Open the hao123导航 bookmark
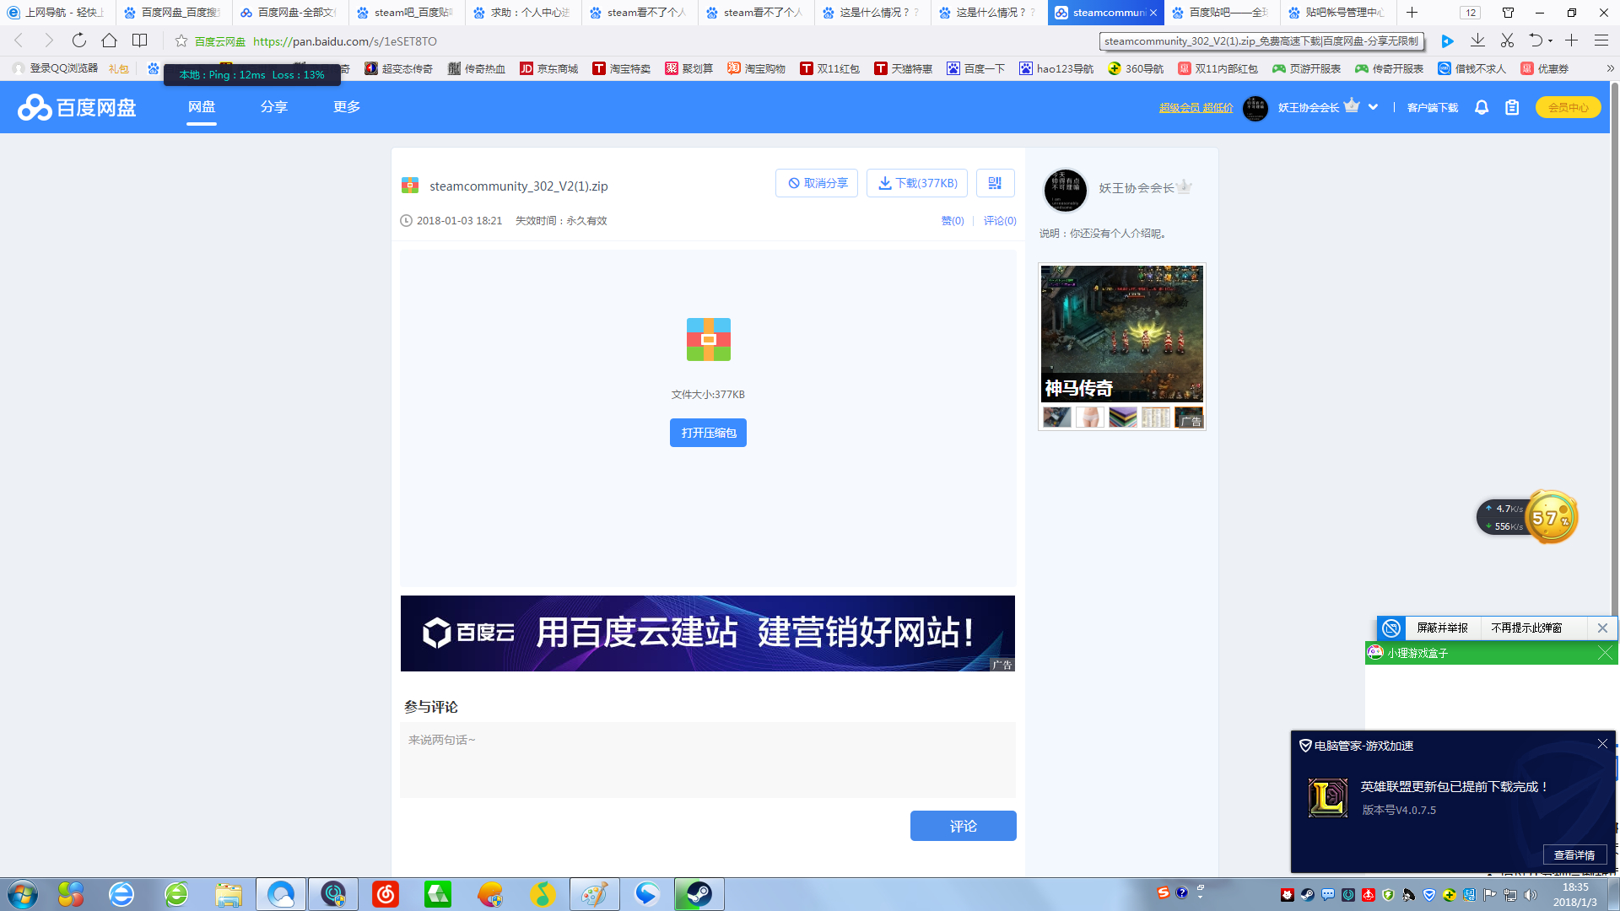Viewport: 1620px width, 911px height. [1056, 68]
